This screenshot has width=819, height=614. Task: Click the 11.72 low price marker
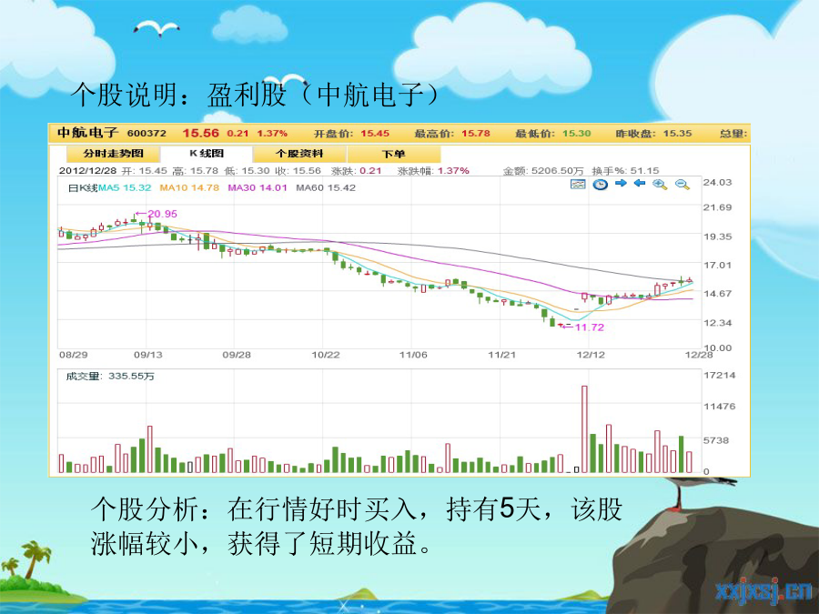coord(589,327)
